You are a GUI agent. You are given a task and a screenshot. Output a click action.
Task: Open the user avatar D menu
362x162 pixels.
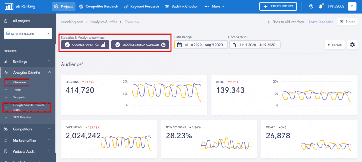point(352,6)
